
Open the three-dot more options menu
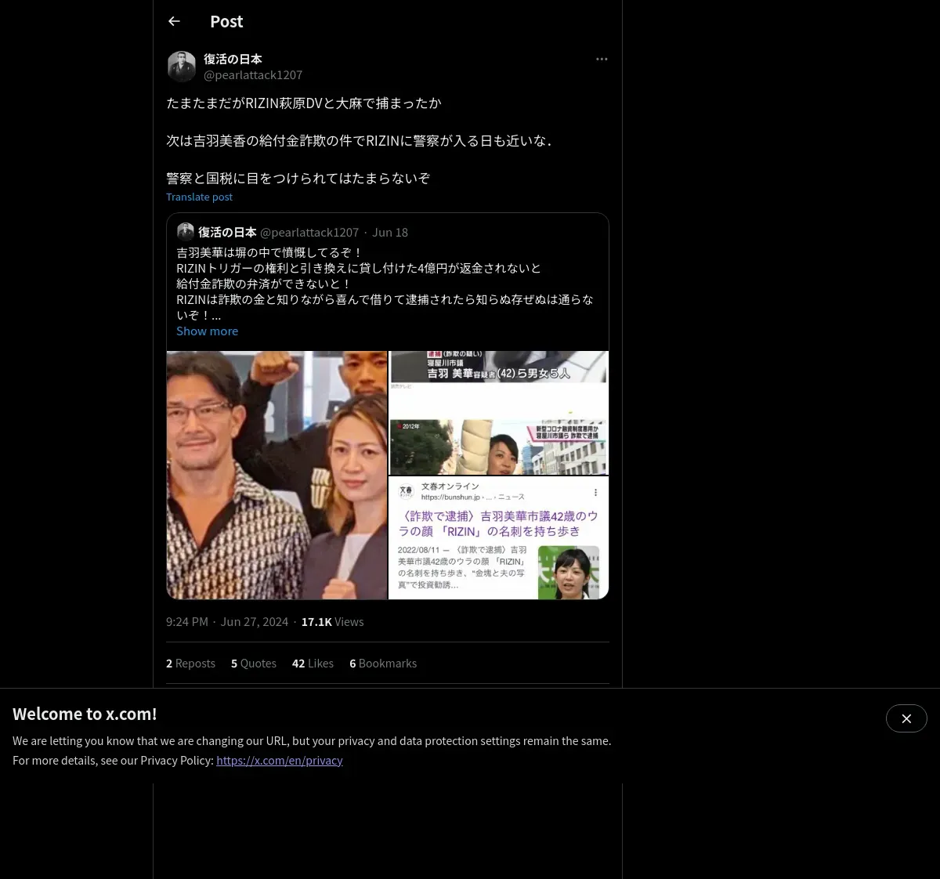[x=602, y=59]
